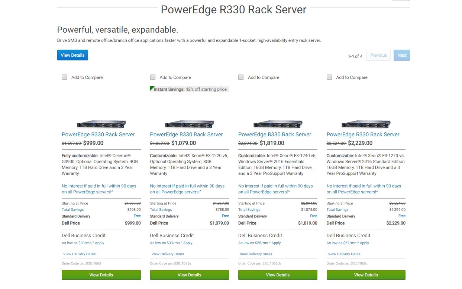Click the As low as $33/mo. Apply link
Viewport: 462px width, 289px height.
(171, 243)
